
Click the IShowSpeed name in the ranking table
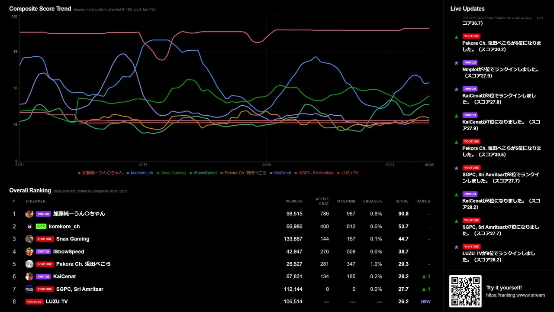click(69, 251)
